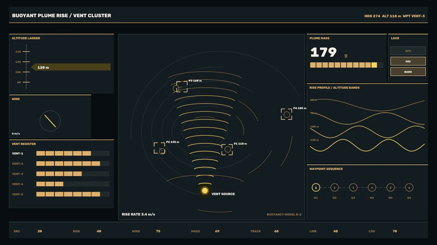Jump to waypoint 2 node

pos(335,187)
